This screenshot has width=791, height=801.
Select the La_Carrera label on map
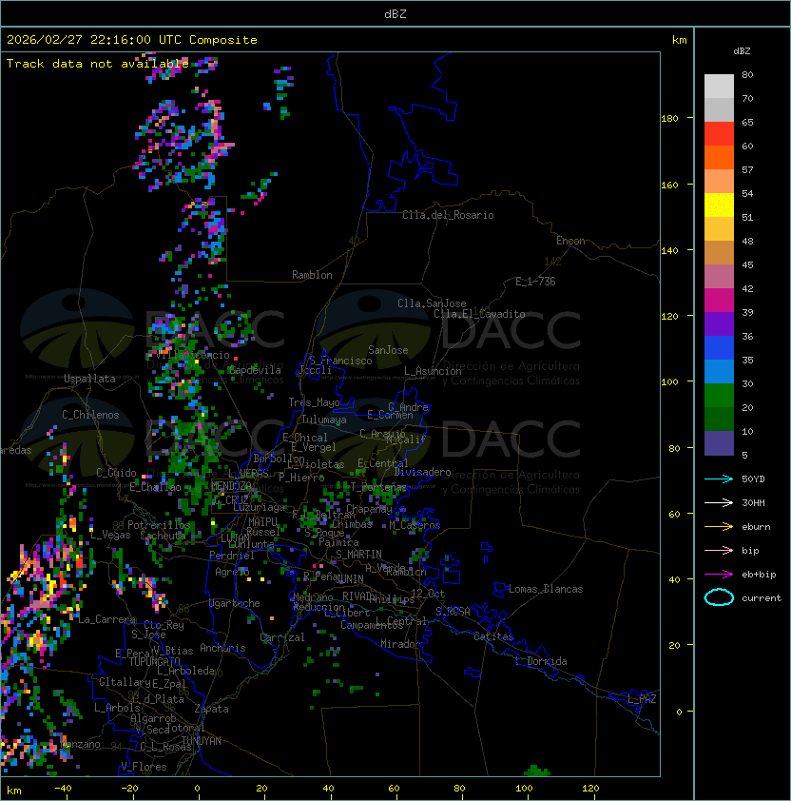(x=107, y=619)
